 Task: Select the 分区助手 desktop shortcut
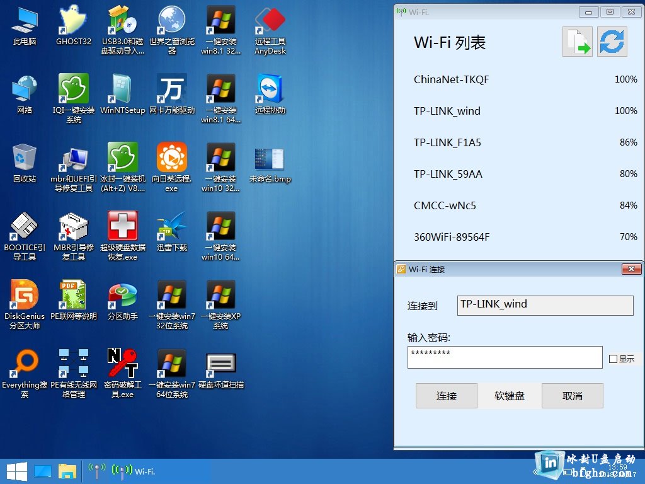(123, 301)
